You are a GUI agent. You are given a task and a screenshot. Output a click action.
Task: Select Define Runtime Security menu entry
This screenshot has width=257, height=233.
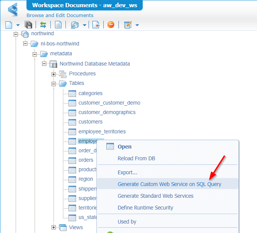145,208
